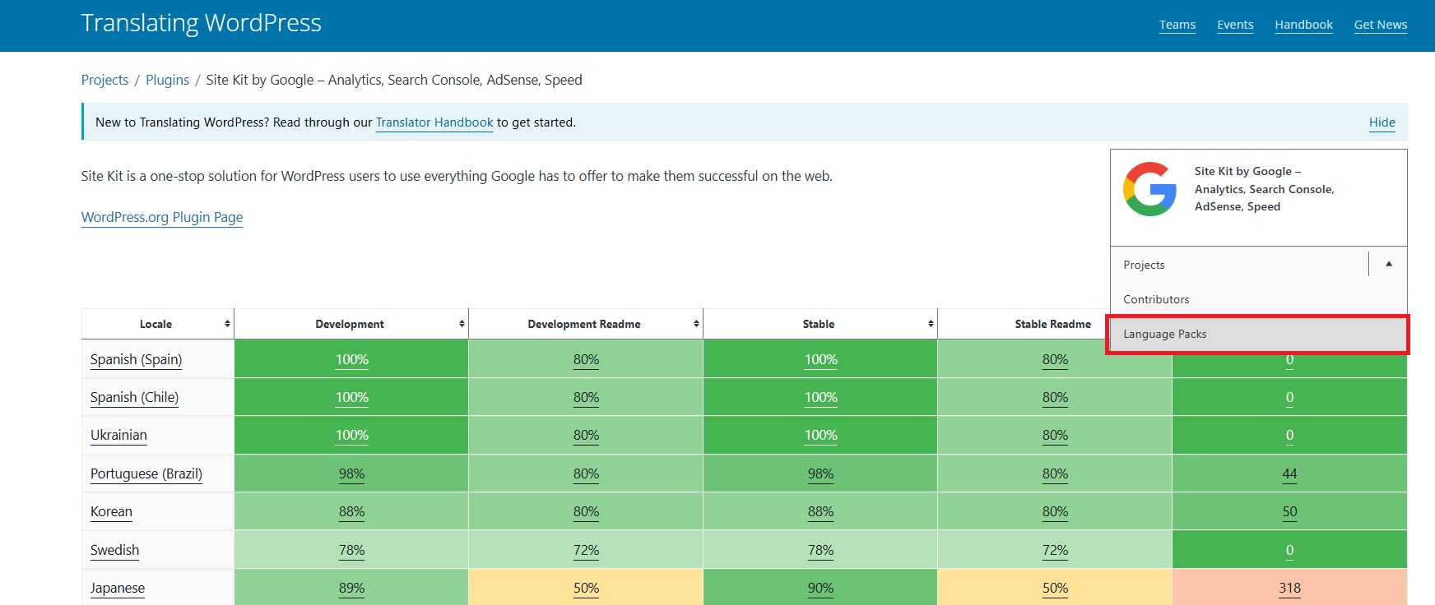Open Teams in top navigation
Screen dimensions: 1435x605
click(1177, 25)
